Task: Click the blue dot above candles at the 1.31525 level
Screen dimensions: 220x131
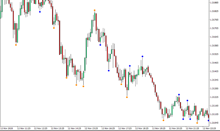Action: [x=142, y=56]
